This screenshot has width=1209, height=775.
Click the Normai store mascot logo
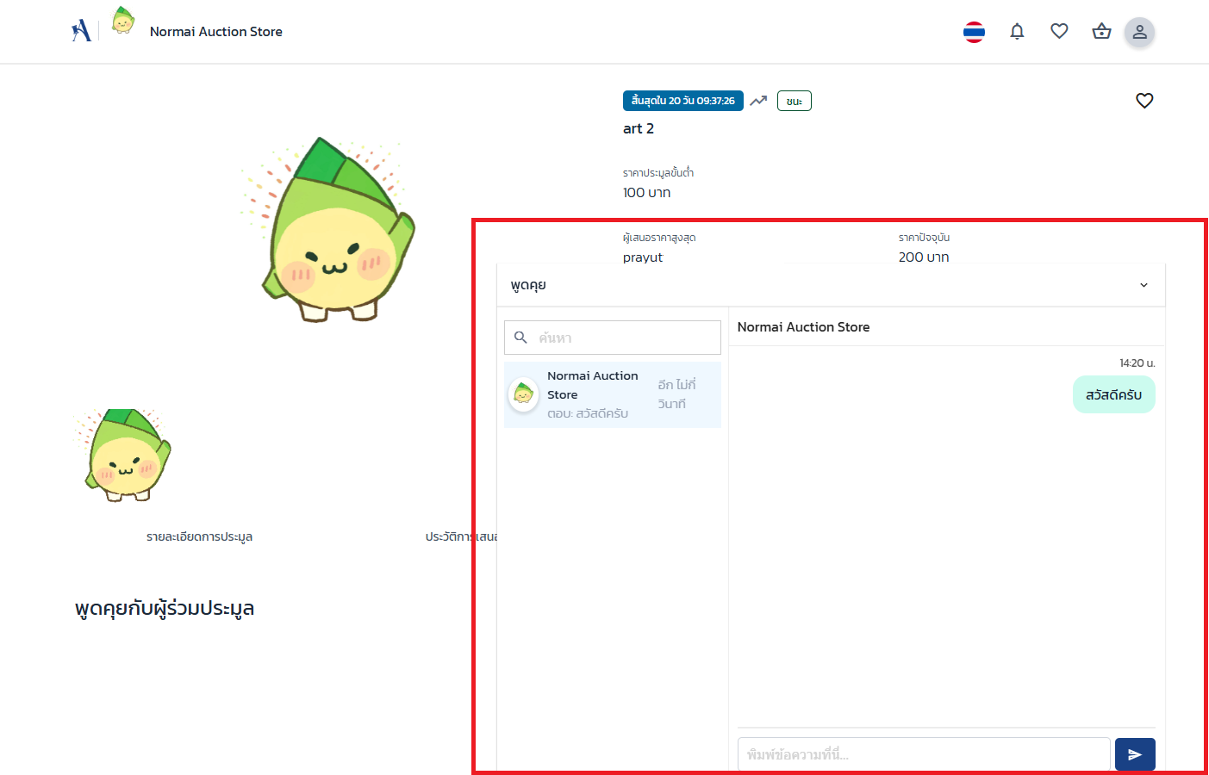coord(123,21)
